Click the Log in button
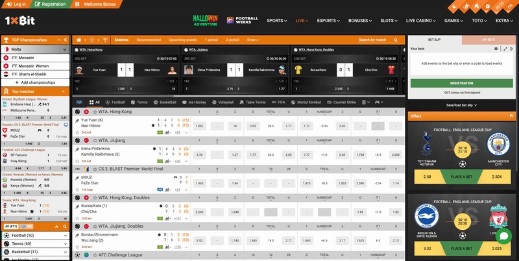Screen dimensions: 519x261 point(16,5)
